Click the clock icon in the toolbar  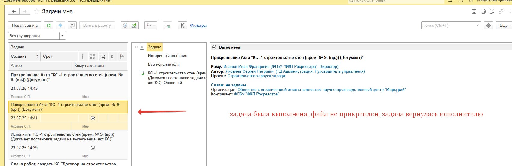click(x=125, y=26)
